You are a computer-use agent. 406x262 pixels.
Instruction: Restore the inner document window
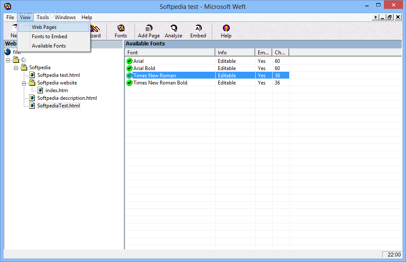click(x=390, y=17)
